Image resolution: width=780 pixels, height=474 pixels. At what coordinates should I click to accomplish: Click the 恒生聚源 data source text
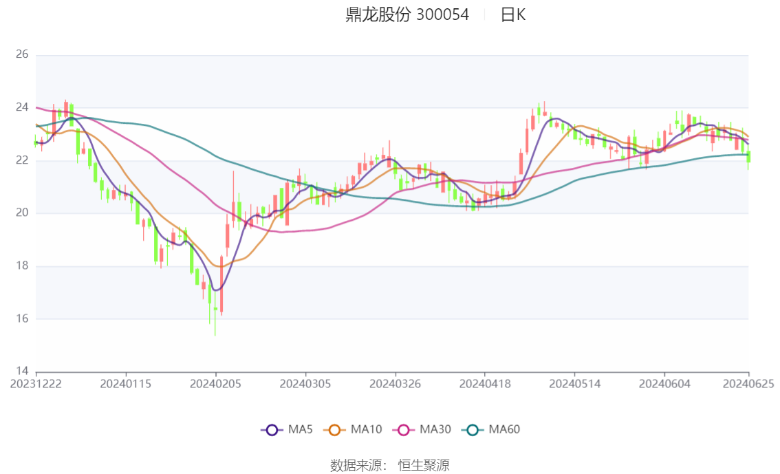[424, 466]
